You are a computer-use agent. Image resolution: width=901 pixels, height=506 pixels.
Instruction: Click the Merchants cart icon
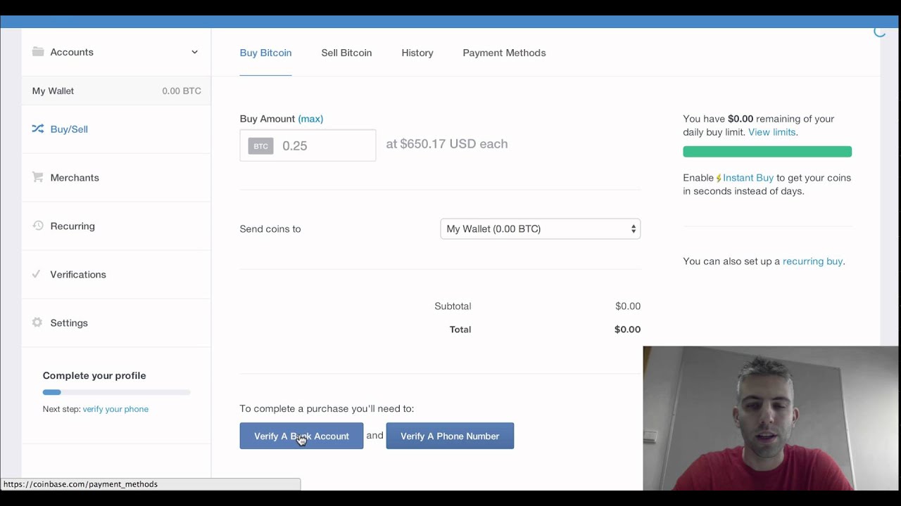(38, 177)
